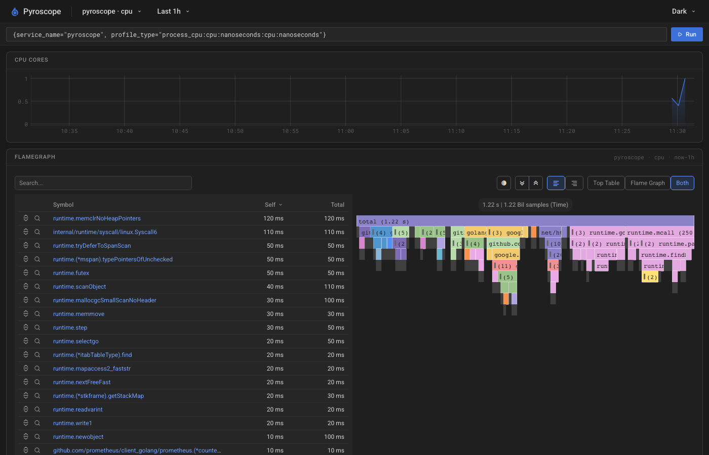Image resolution: width=709 pixels, height=455 pixels.
Task: Open runtime.mapaccess2_faststr symbol link
Action: point(92,369)
